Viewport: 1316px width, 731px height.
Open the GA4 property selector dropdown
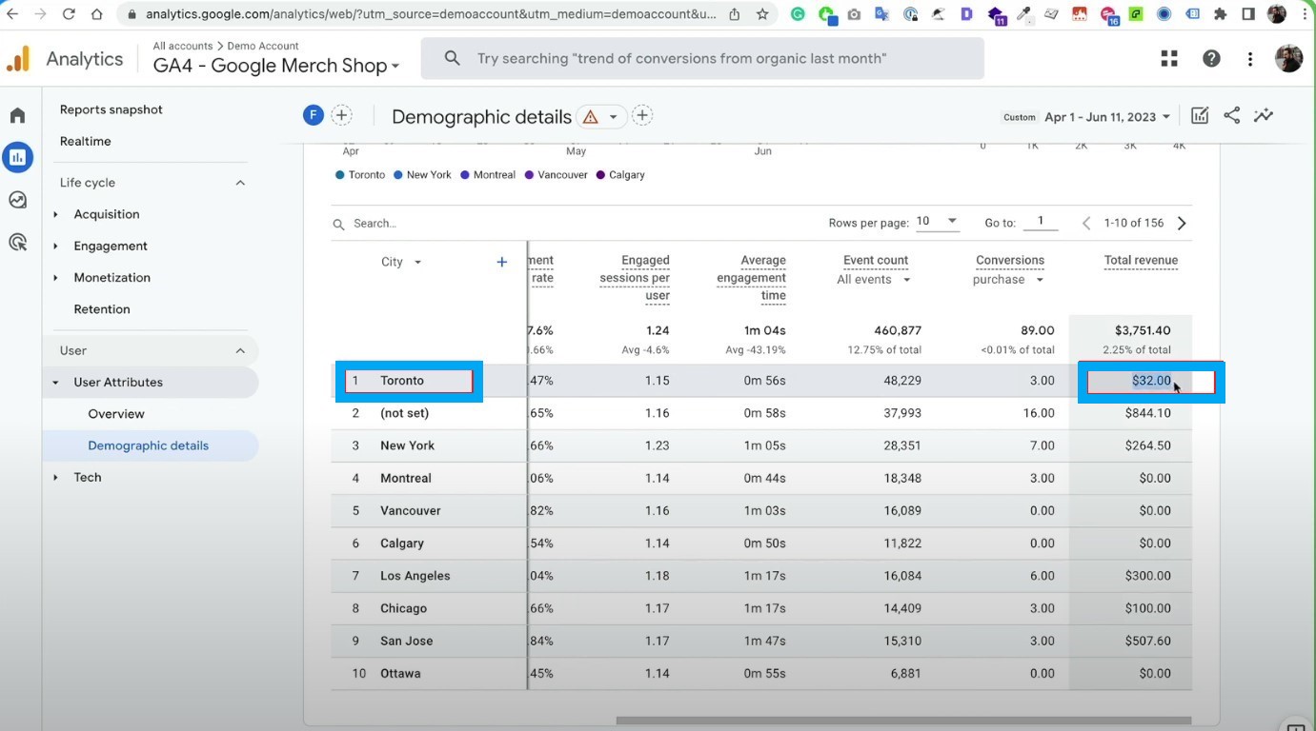point(276,66)
